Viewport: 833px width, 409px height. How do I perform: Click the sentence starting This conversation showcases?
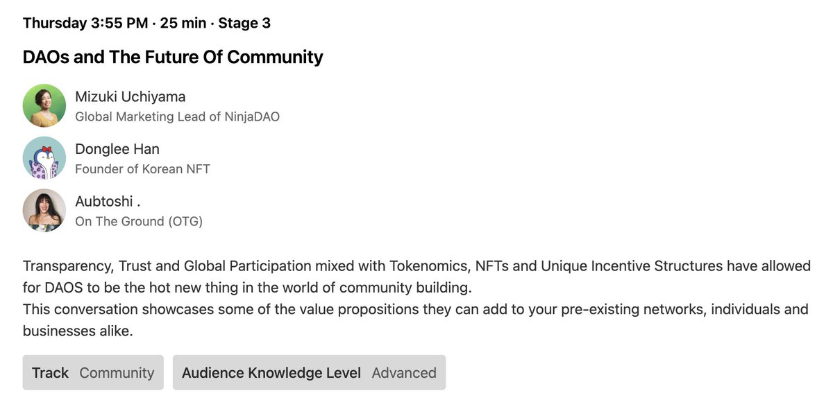point(415,309)
